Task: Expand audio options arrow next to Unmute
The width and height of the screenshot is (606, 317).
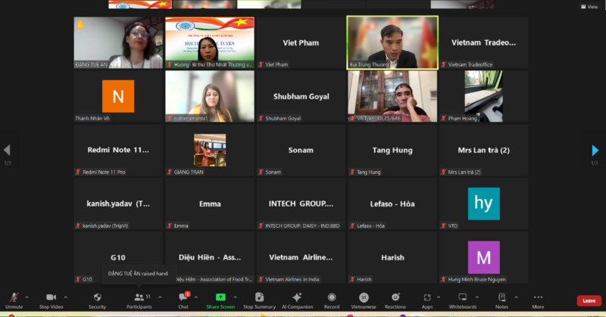Action: 27,297
